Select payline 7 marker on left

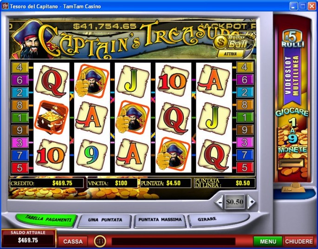[20, 155]
